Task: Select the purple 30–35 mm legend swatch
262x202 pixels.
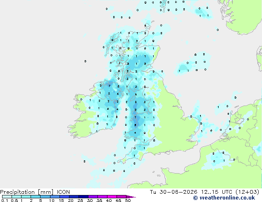Action: (x=93, y=197)
